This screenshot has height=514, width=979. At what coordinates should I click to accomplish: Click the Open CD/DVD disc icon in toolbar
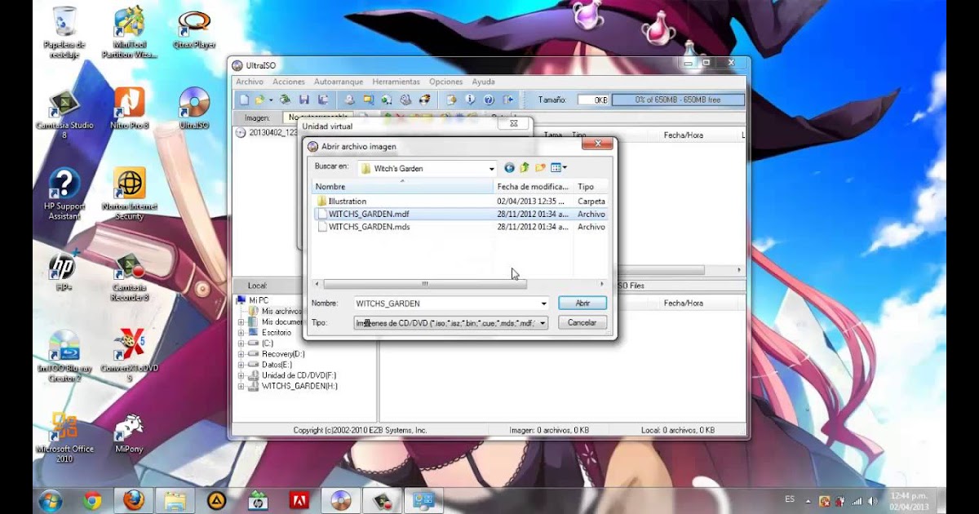tap(285, 100)
